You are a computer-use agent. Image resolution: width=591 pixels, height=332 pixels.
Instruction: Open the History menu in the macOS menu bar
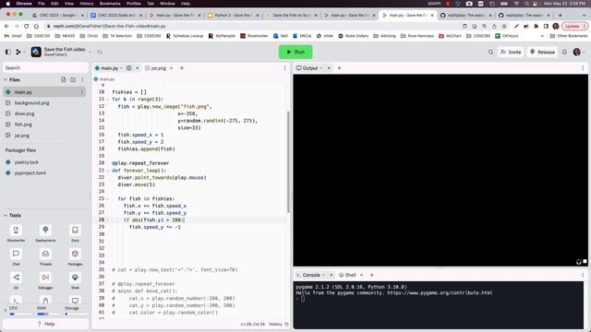86,4
